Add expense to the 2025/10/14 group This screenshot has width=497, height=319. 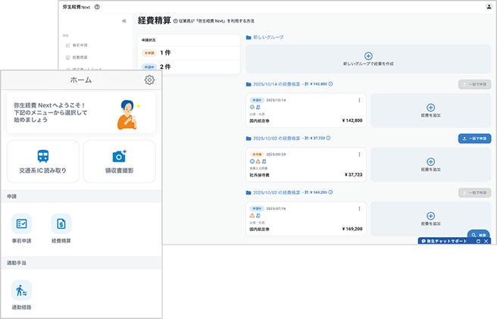pos(431,111)
